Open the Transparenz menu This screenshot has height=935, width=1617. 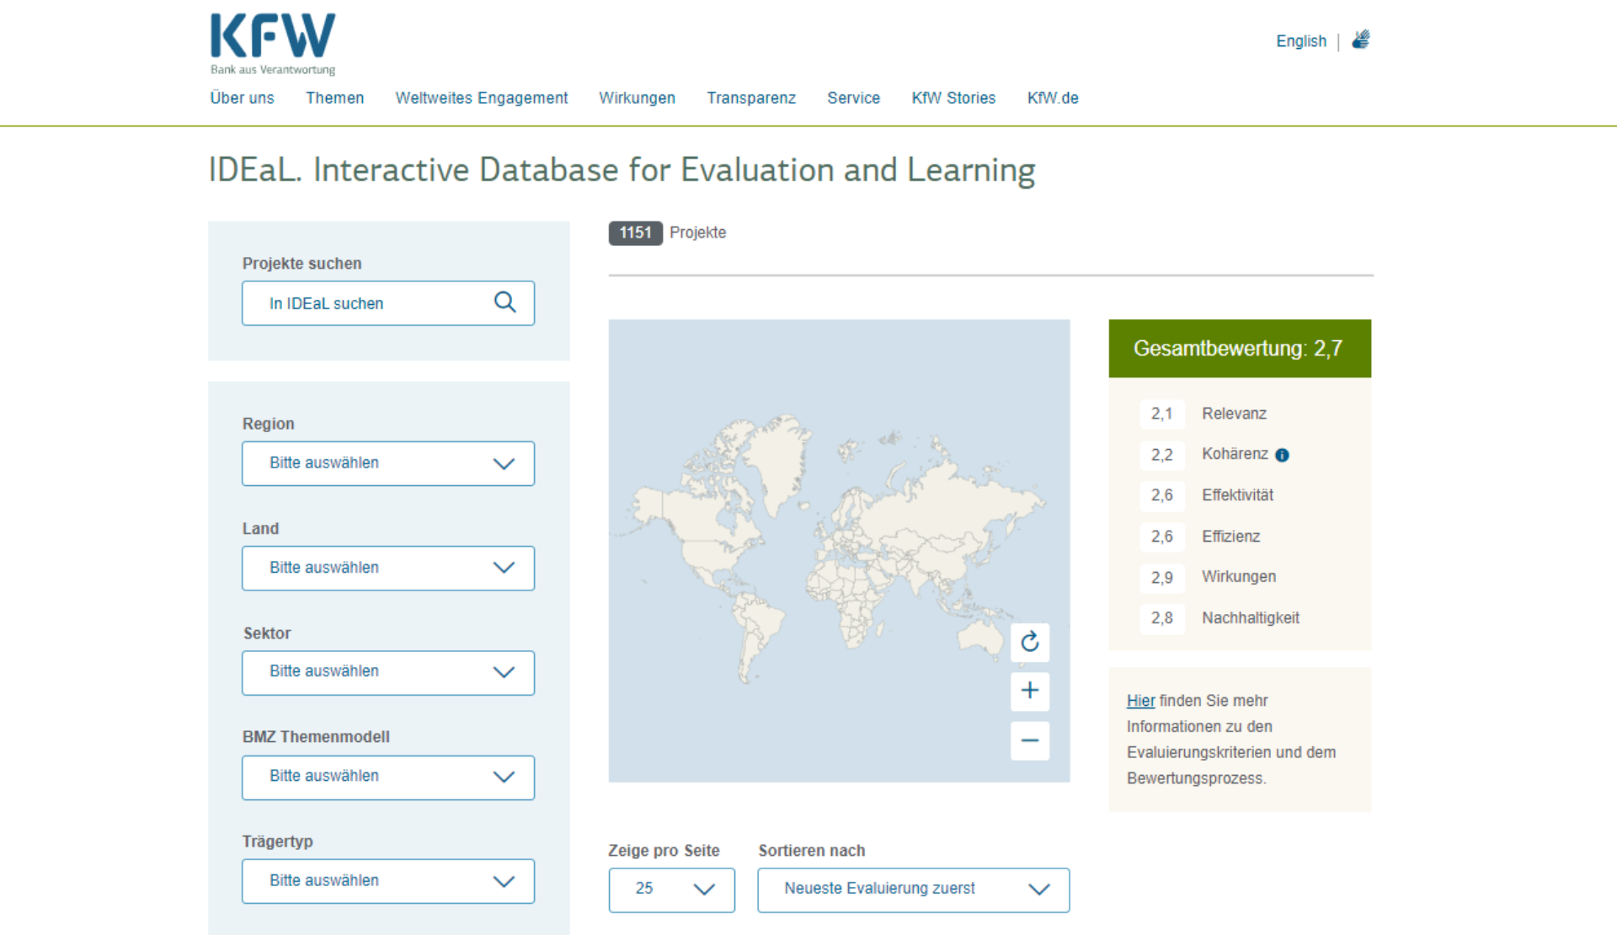[x=751, y=98]
